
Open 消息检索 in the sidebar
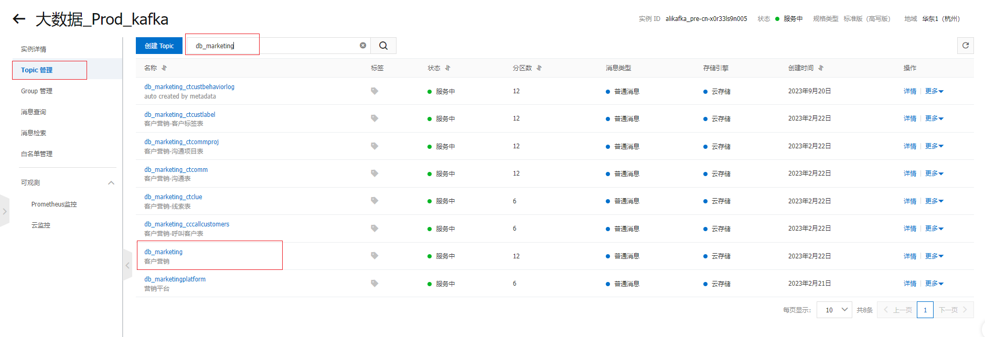click(x=34, y=133)
